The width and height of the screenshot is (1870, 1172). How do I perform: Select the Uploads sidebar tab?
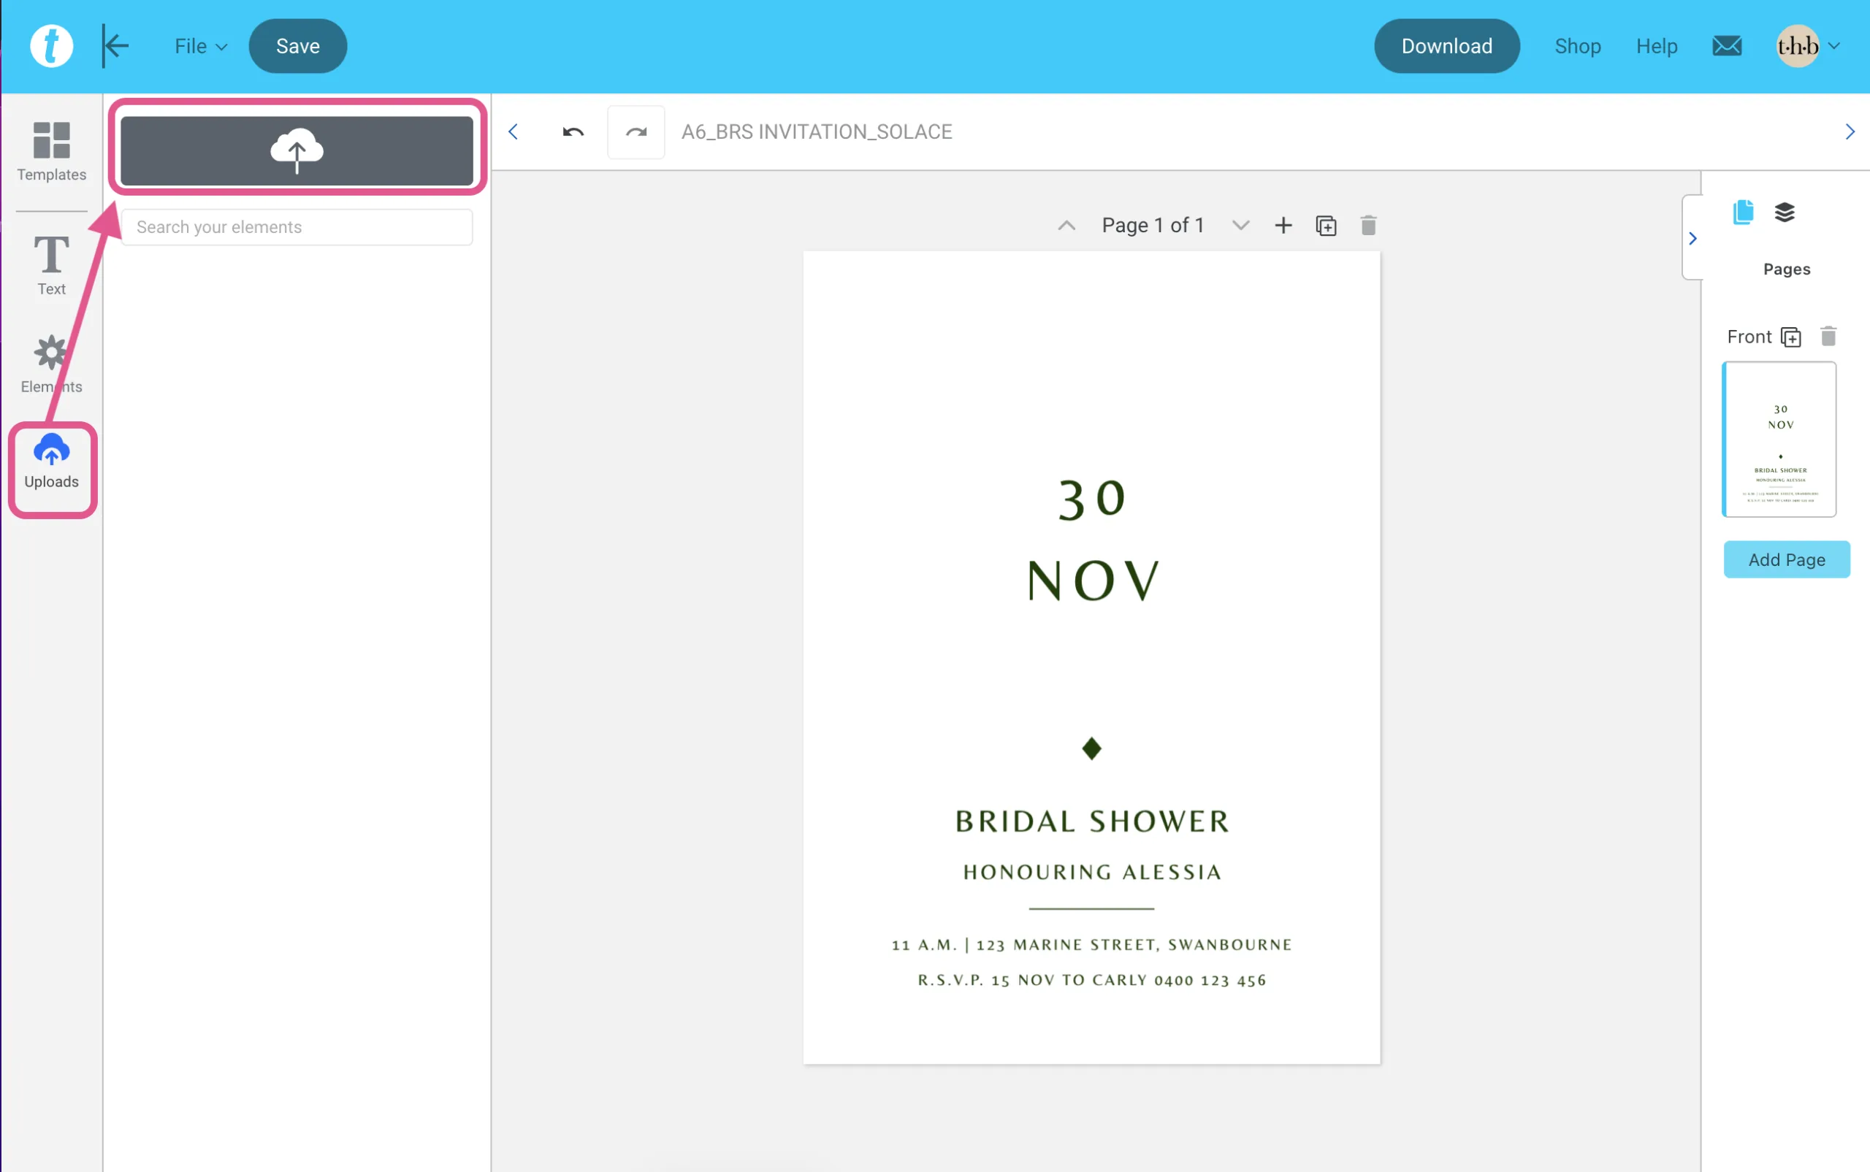[x=51, y=462]
